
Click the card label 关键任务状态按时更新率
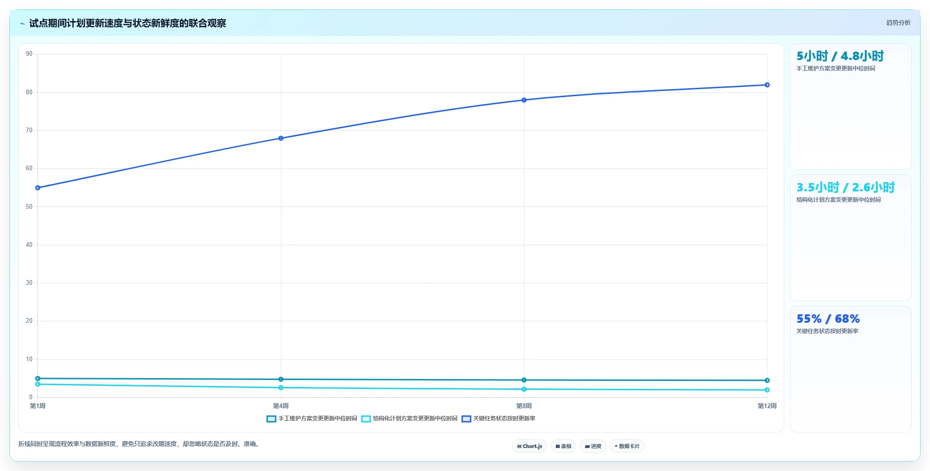(x=827, y=331)
